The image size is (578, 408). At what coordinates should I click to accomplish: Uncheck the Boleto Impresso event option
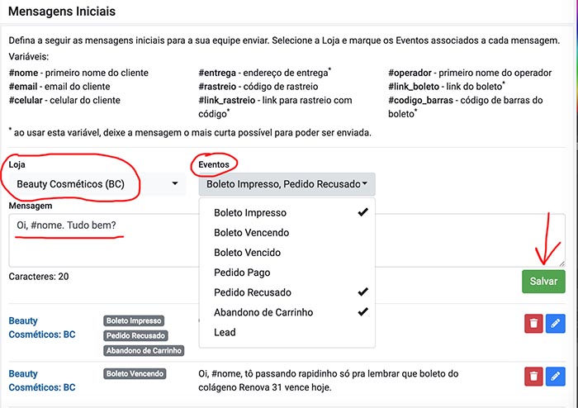(x=287, y=212)
